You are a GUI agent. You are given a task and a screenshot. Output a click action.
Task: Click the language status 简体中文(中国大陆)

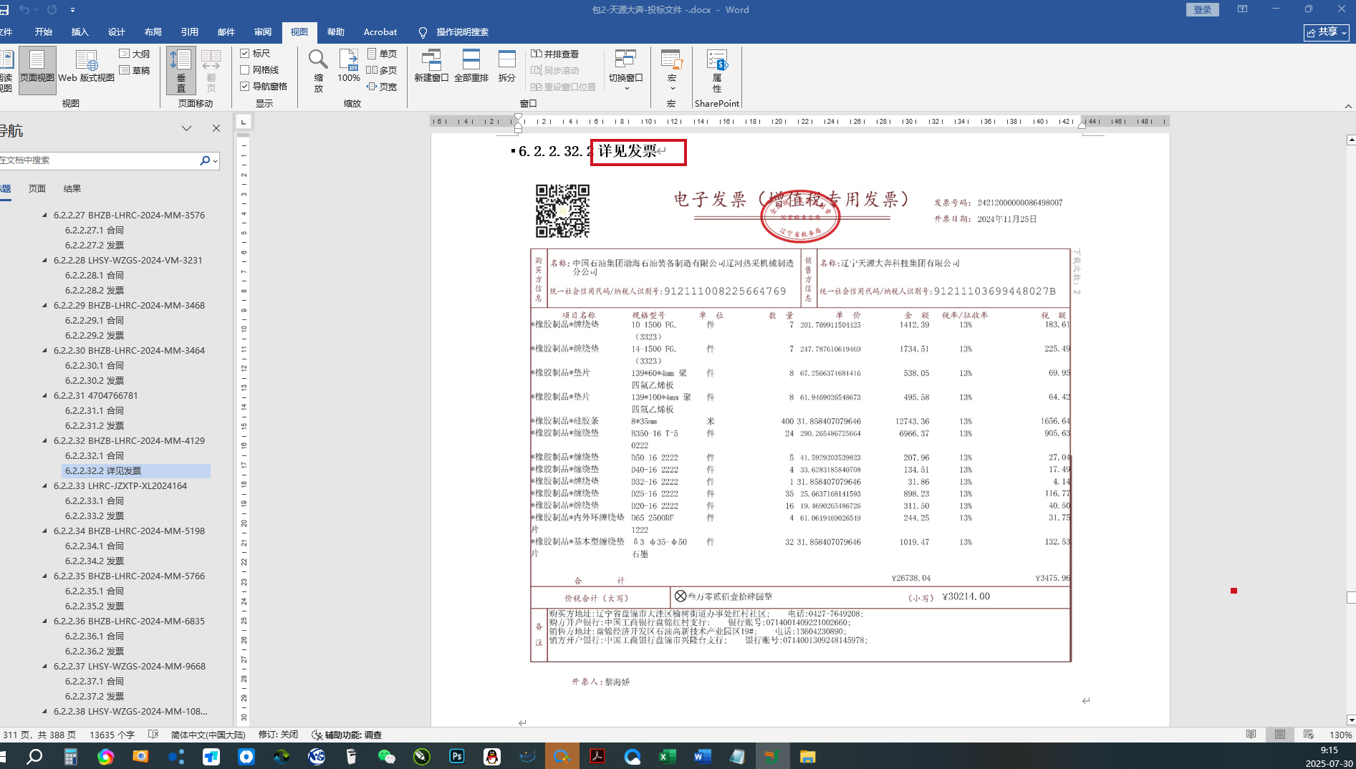[208, 735]
